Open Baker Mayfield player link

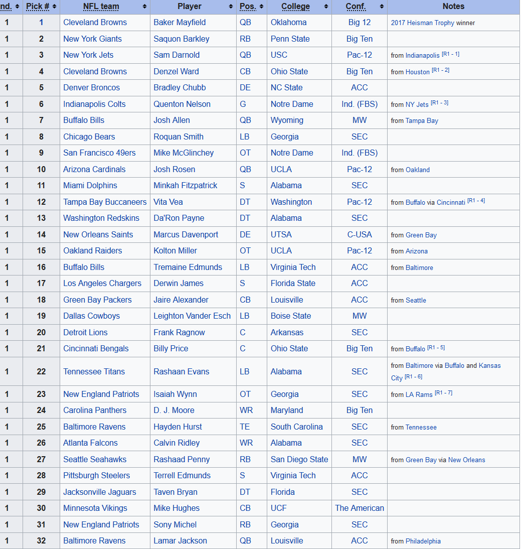click(180, 23)
